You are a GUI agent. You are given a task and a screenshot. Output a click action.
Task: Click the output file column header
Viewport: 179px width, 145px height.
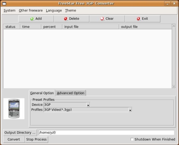click(x=145, y=27)
